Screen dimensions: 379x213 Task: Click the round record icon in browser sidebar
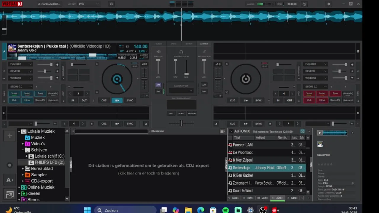10,165
